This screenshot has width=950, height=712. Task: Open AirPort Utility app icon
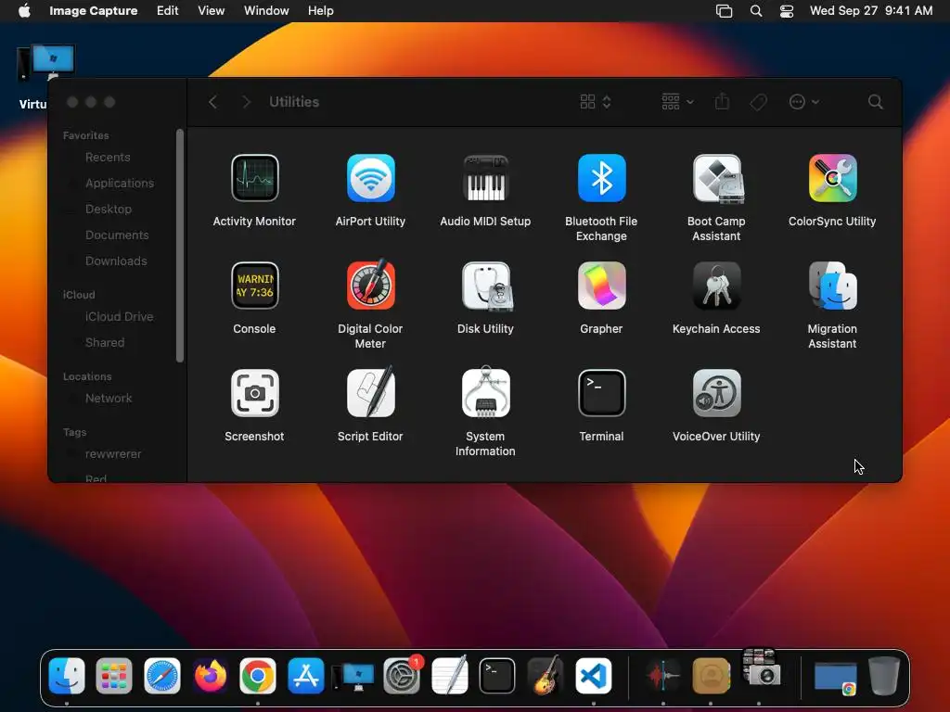pos(370,178)
